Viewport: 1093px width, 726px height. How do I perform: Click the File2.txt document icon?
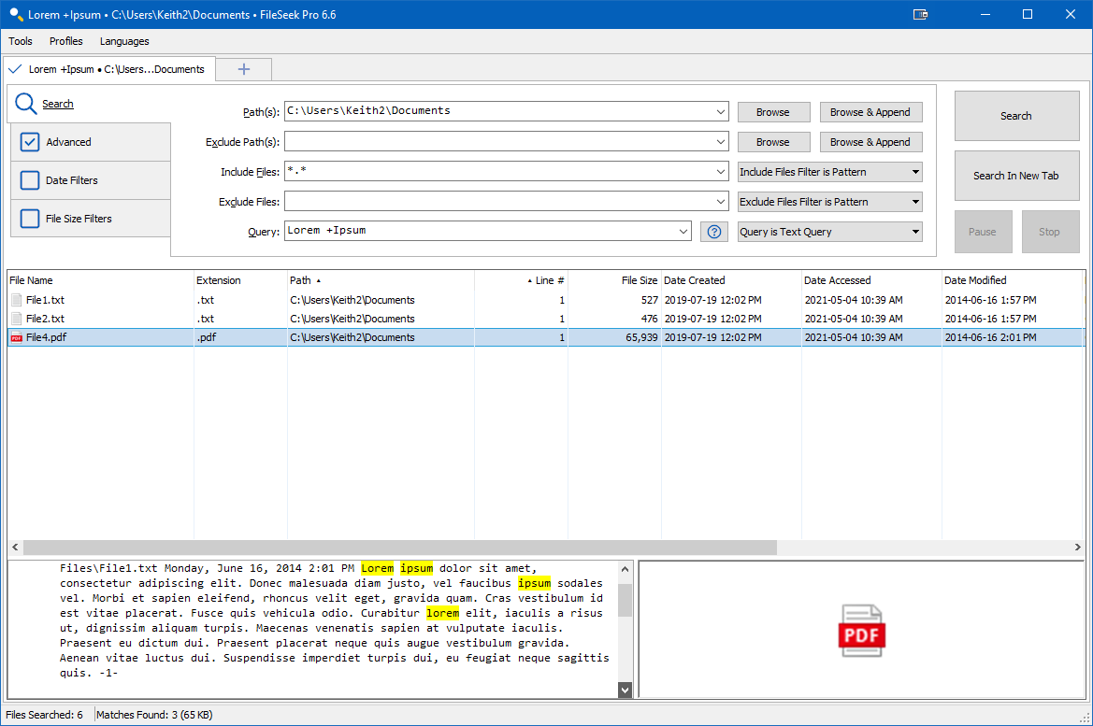[x=16, y=319]
